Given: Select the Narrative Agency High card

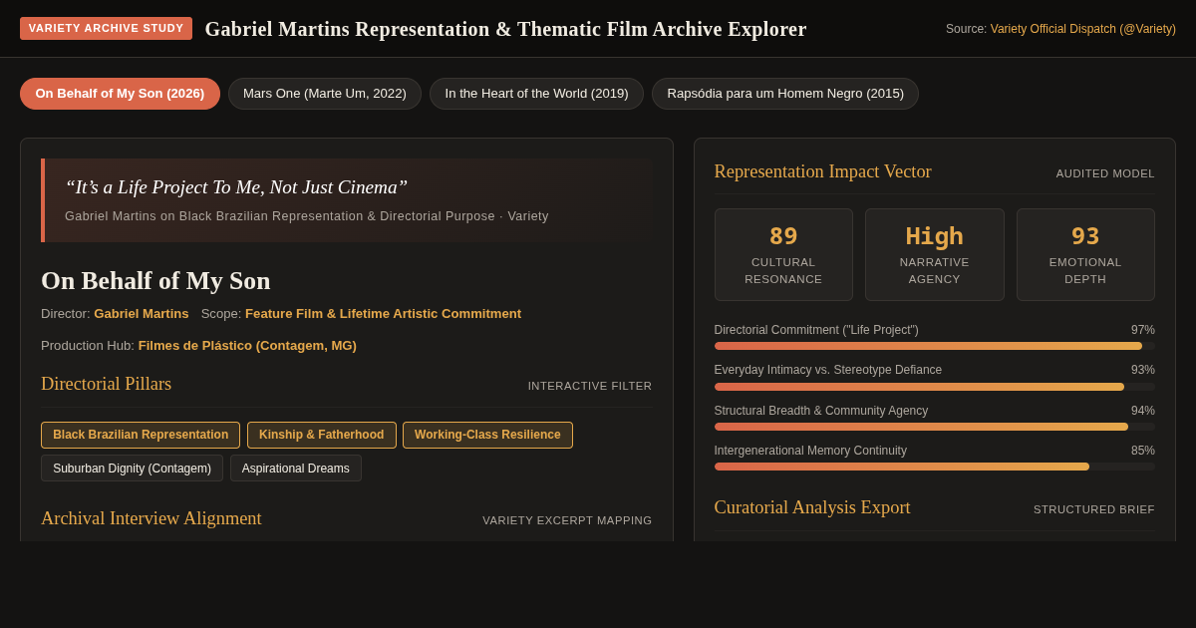Looking at the screenshot, I should coord(934,254).
